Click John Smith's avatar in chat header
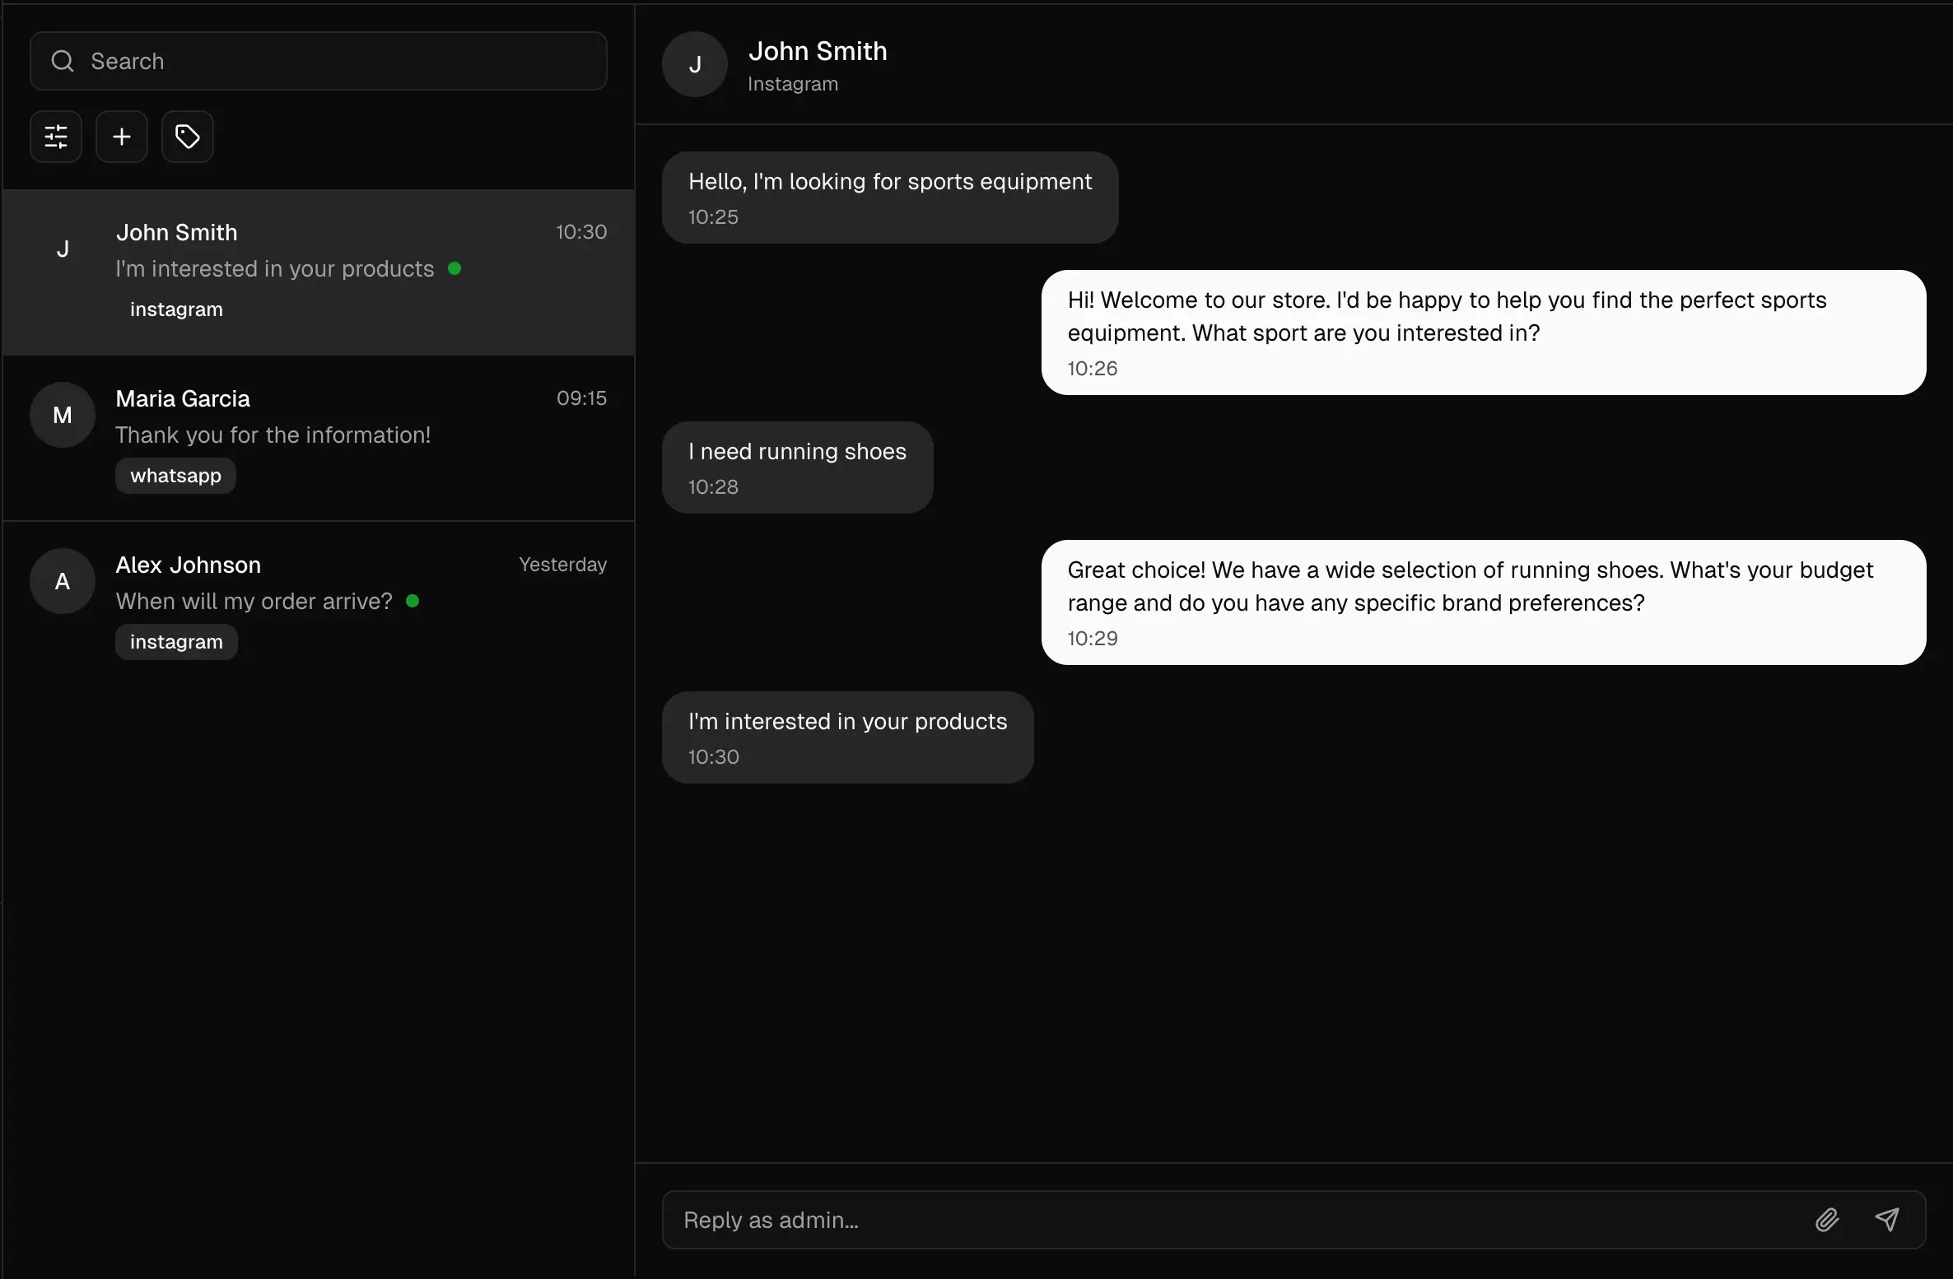1953x1279 pixels. (695, 64)
